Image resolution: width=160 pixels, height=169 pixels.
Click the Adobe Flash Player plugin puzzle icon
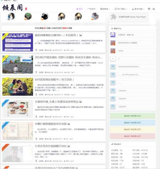(113, 17)
